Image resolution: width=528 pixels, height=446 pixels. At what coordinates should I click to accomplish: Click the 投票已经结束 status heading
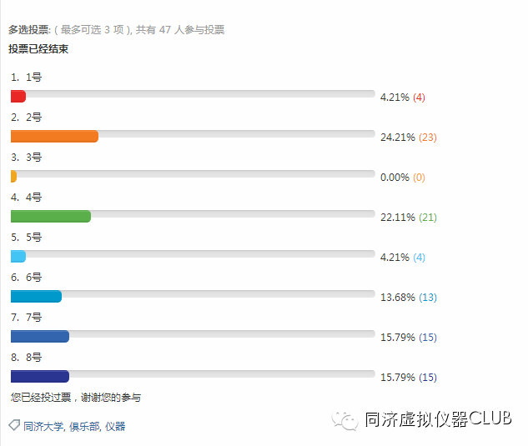(x=38, y=49)
